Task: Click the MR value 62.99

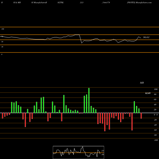Action: pos(148,93)
